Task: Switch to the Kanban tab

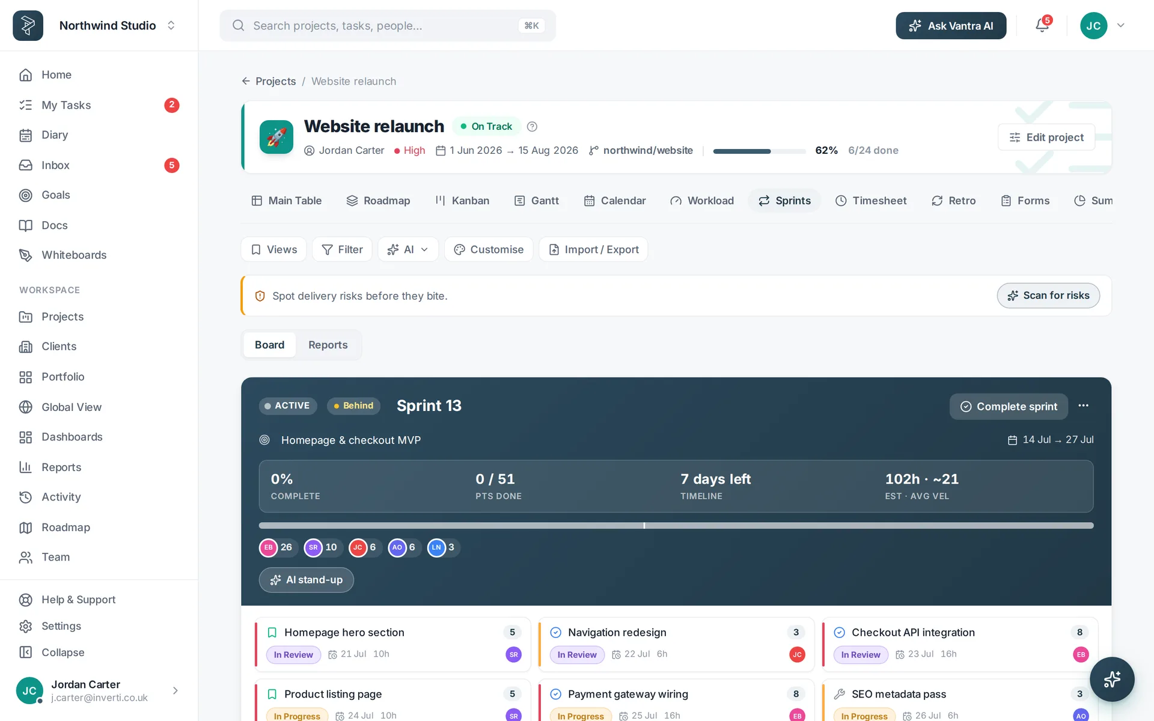Action: (462, 201)
